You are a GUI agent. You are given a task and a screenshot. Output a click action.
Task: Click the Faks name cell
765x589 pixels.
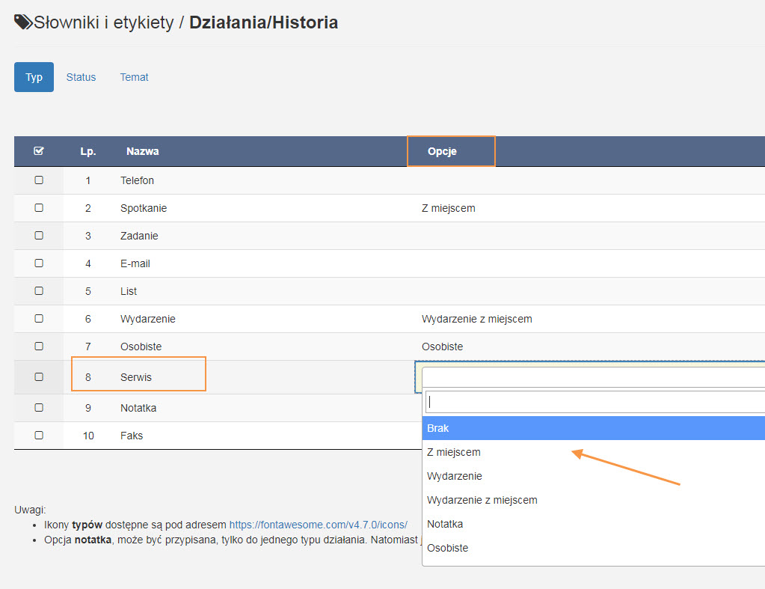point(132,436)
